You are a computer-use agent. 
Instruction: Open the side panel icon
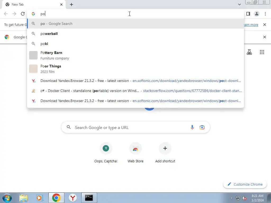tap(248, 14)
